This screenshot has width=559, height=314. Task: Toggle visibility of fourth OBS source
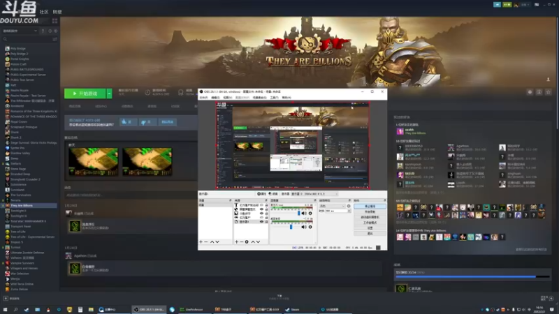point(261,217)
